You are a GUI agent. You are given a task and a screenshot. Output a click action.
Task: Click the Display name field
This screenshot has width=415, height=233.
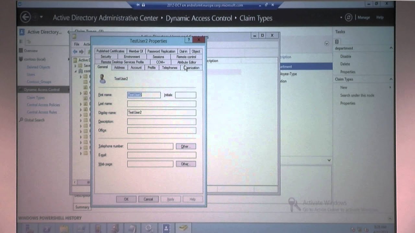tap(161, 112)
